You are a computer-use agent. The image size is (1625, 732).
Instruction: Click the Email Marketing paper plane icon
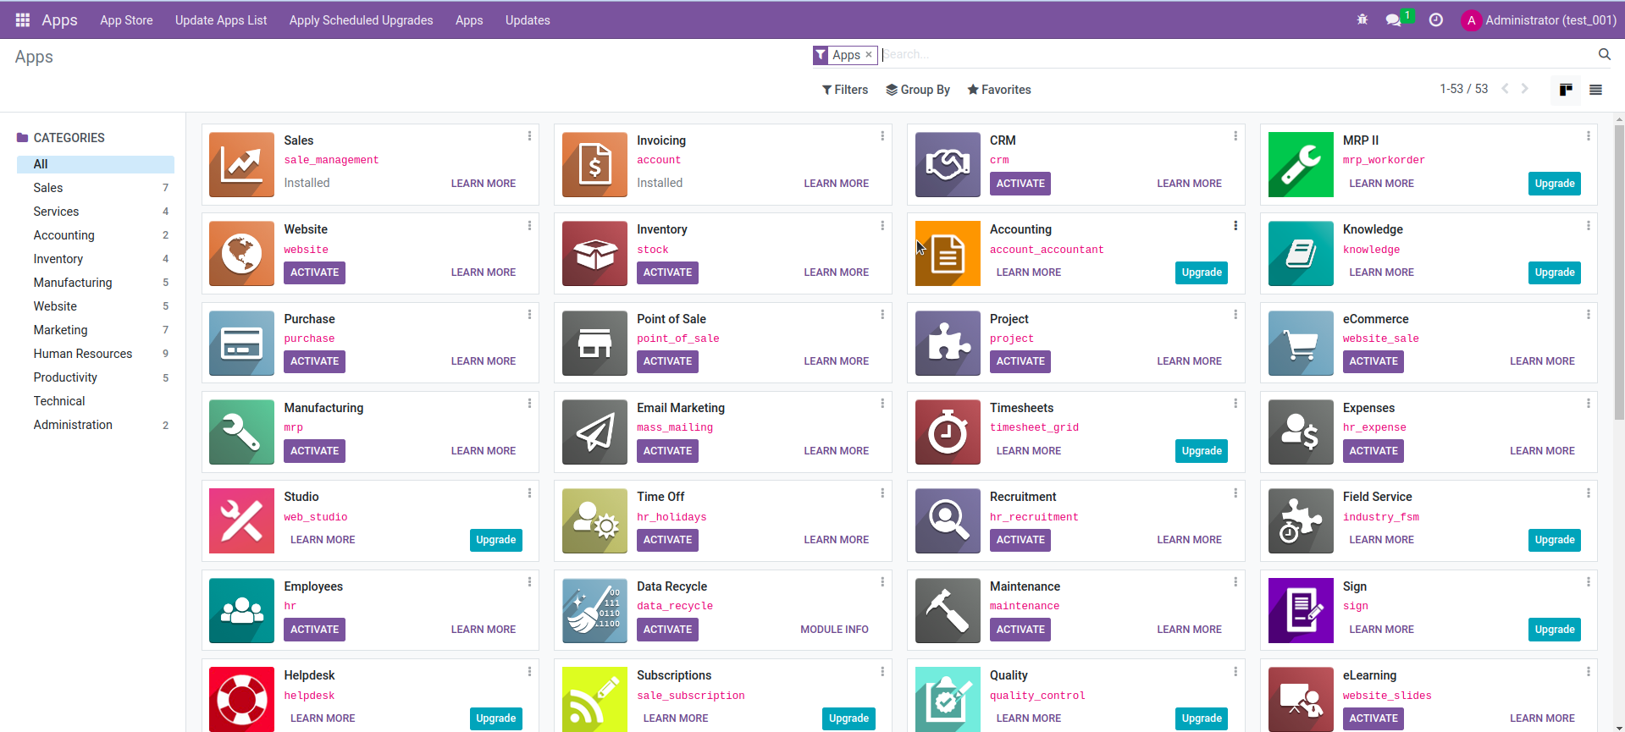pyautogui.click(x=594, y=432)
